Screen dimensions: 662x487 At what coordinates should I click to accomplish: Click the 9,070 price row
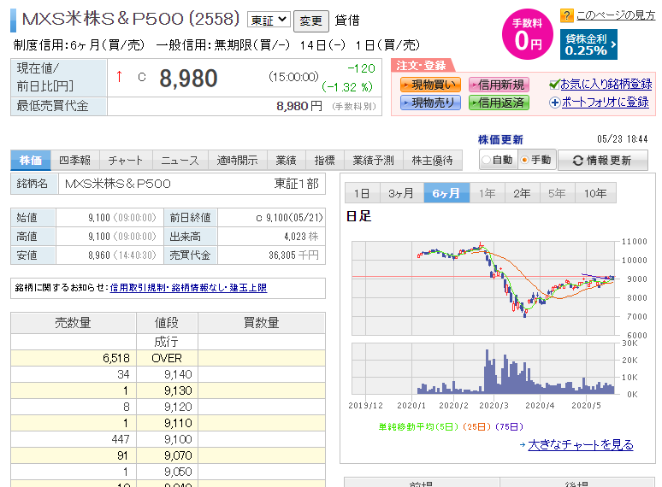click(168, 455)
